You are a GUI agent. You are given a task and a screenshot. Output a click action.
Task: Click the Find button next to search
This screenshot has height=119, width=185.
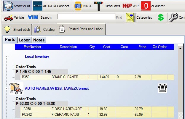click(x=119, y=17)
